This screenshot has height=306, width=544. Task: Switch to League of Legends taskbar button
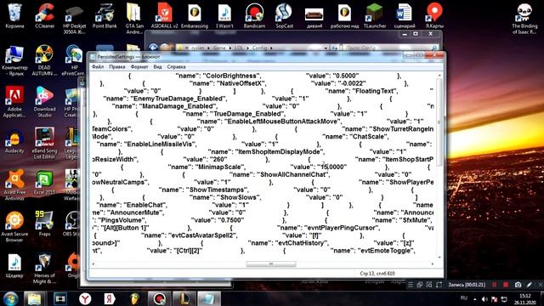(x=184, y=298)
